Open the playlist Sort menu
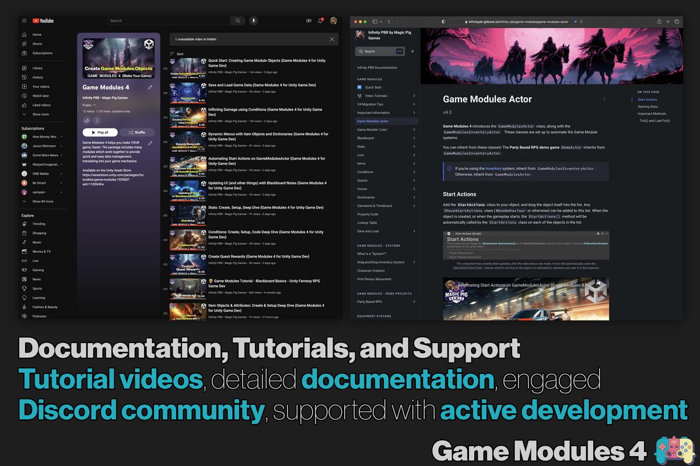The height and width of the screenshot is (466, 700). click(x=176, y=54)
